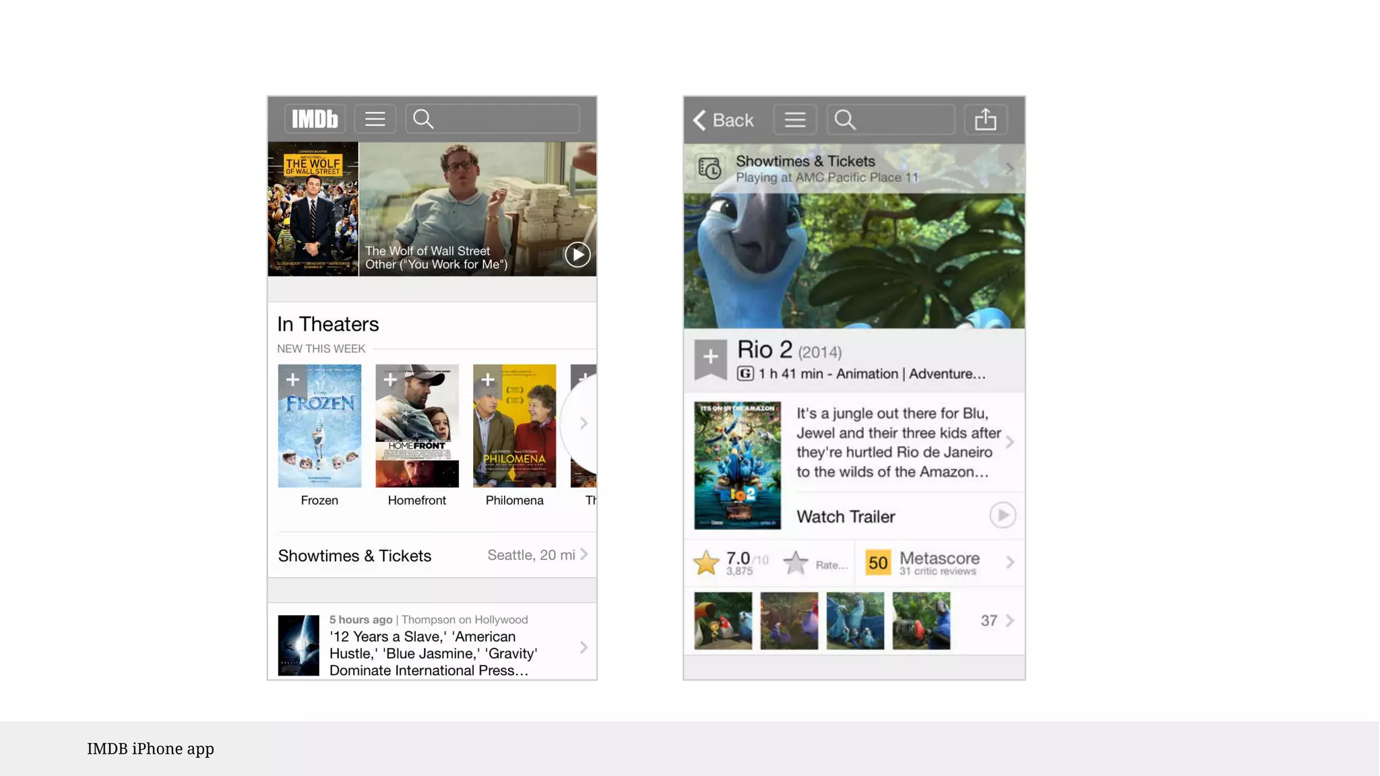Tap the share icon on Rio 2 page
1380x776 pixels.
[x=985, y=120]
